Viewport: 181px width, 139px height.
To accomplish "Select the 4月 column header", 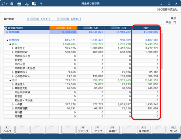I will (x=64, y=28).
